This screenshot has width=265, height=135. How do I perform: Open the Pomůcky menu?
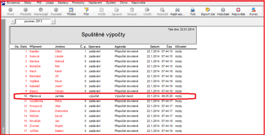[79, 3]
